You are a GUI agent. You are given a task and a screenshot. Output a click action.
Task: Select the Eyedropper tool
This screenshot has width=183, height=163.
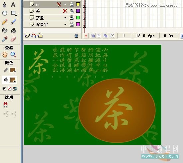point(5,39)
